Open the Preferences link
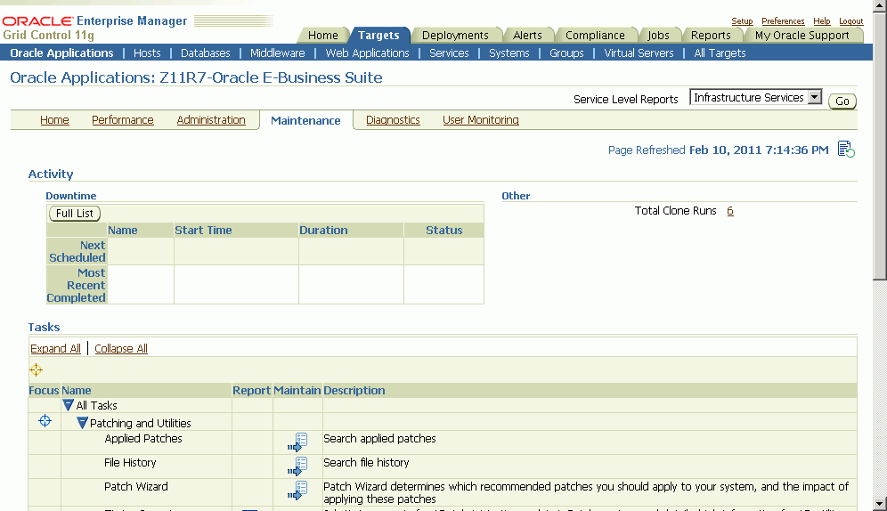887x511 pixels. coord(783,20)
